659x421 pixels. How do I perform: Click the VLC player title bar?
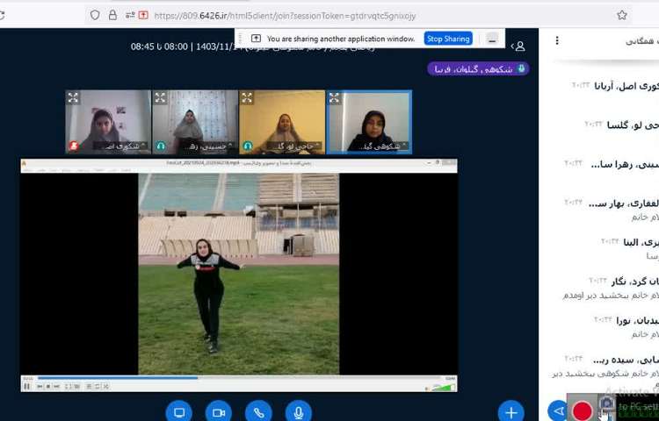(239, 162)
